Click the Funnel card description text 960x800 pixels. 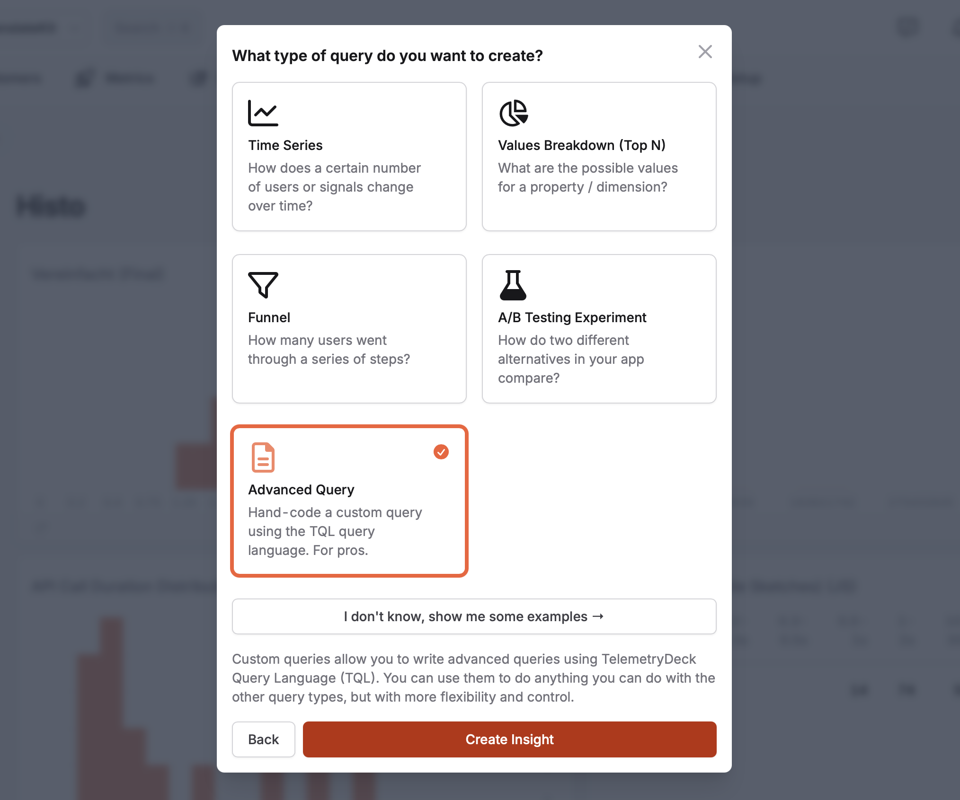point(329,350)
